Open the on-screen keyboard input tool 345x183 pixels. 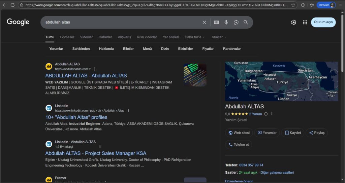(x=216, y=22)
